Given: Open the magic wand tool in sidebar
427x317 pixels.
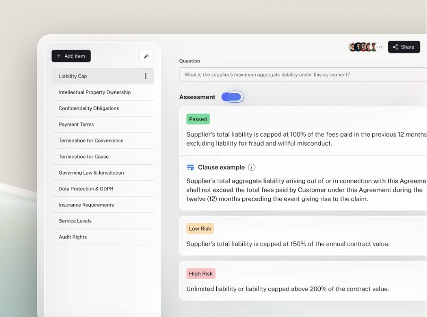Looking at the screenshot, I should 146,56.
